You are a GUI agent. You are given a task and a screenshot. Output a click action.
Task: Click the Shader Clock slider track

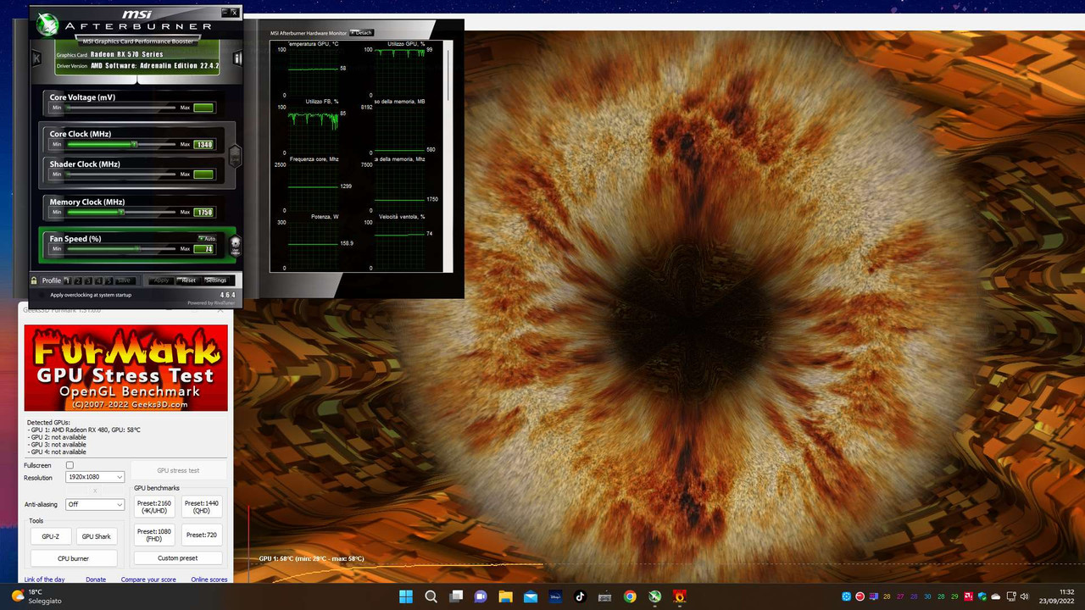(x=121, y=175)
